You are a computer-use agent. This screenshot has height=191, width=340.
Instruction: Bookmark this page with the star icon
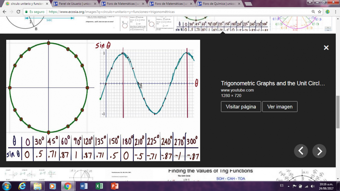(320, 12)
